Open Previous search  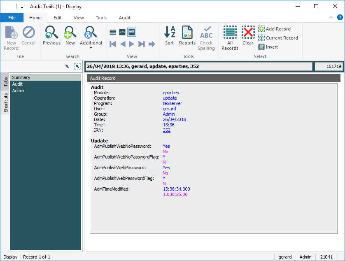coord(51,35)
